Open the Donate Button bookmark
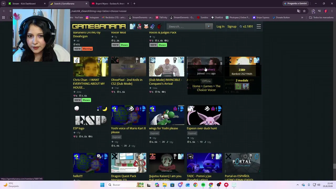The height and width of the screenshot is (189, 336). point(281,18)
